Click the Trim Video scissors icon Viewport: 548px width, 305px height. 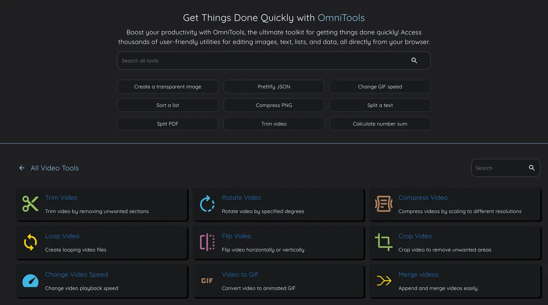(x=31, y=204)
